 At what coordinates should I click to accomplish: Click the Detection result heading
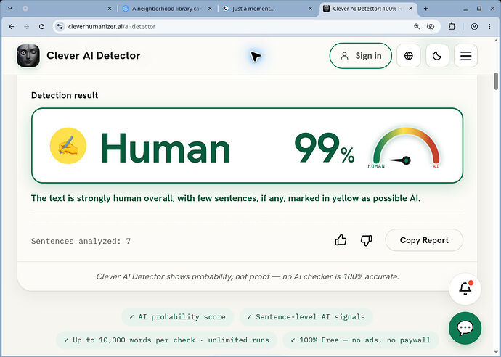65,95
